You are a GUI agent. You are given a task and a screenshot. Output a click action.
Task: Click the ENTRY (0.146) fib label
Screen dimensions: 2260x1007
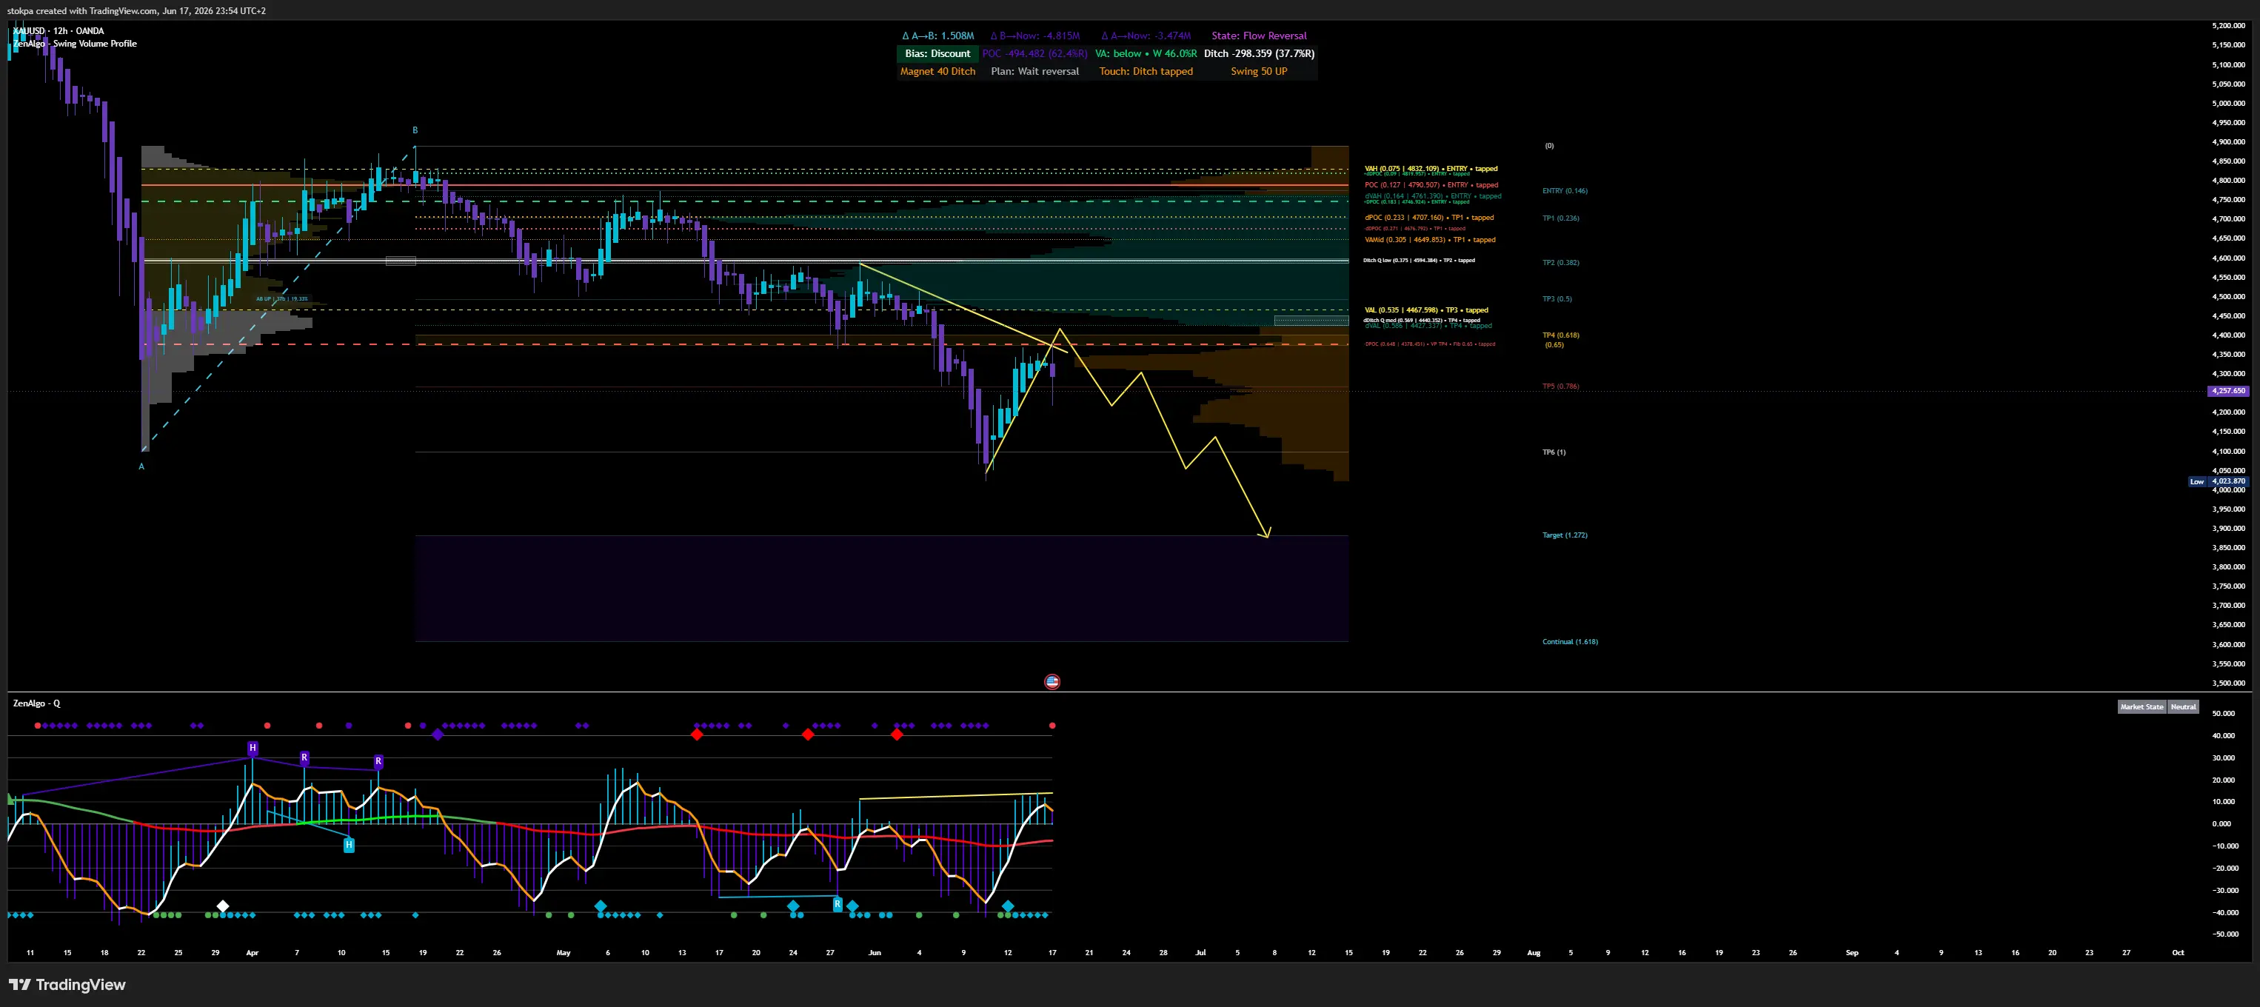tap(1564, 190)
